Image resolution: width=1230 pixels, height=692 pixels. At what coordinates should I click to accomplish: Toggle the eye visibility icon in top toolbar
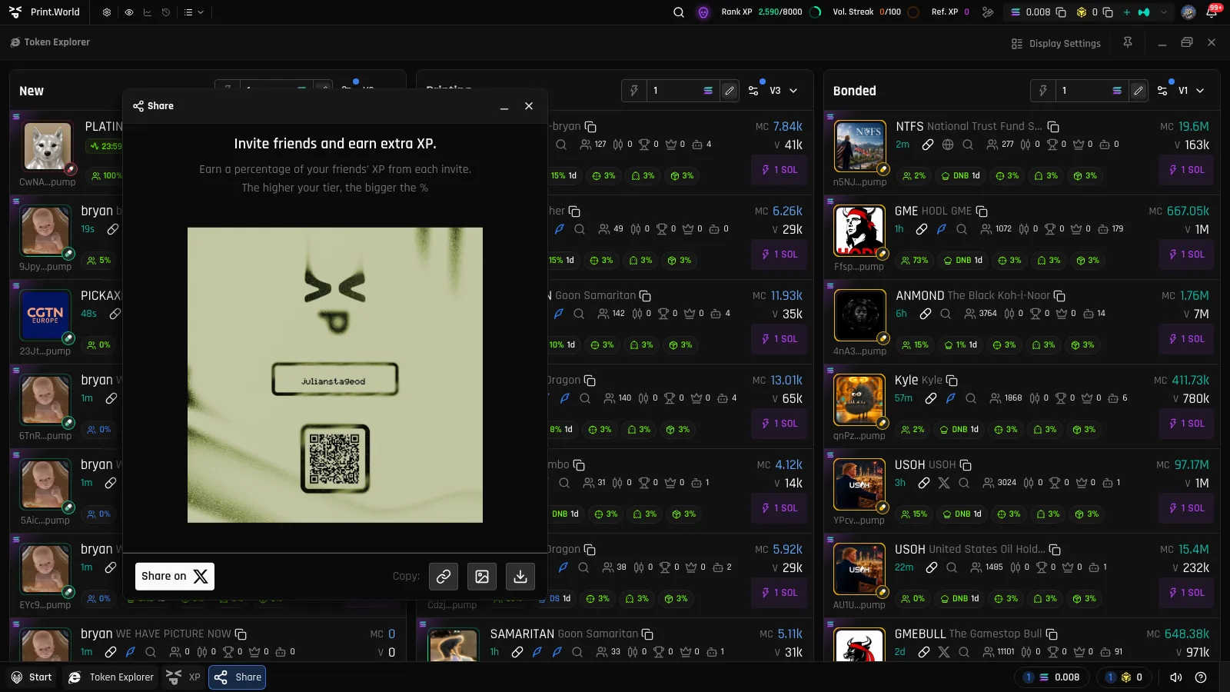(x=128, y=12)
